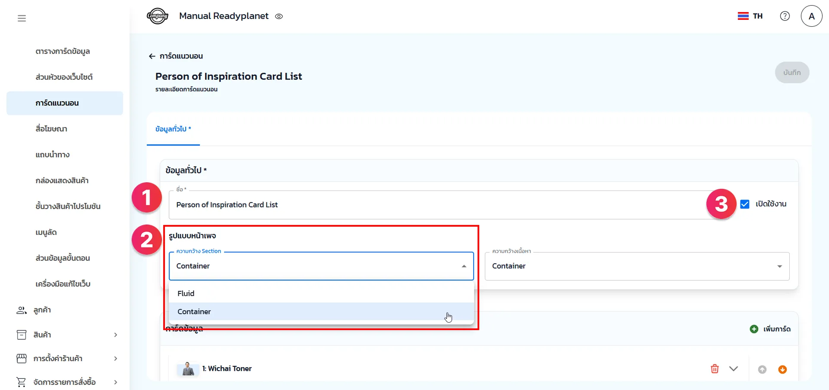Delete the Wichai Toner card with trash icon
Image resolution: width=829 pixels, height=390 pixels.
pos(715,369)
